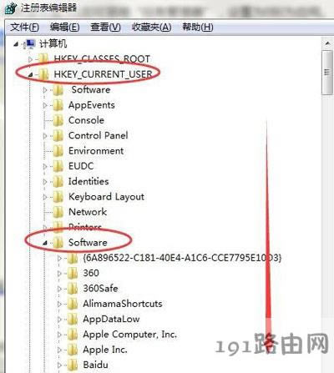Click the Console folder icon
334x373 pixels.
pos(58,120)
